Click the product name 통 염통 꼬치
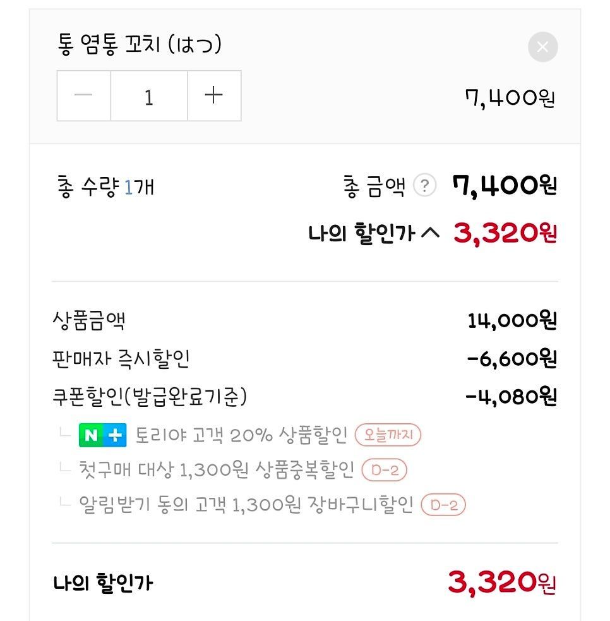Viewport: 610px width, 621px height. (x=139, y=45)
